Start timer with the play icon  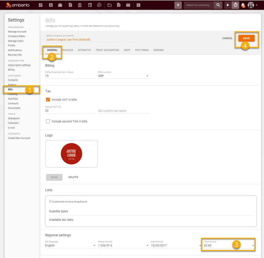(x=228, y=5)
